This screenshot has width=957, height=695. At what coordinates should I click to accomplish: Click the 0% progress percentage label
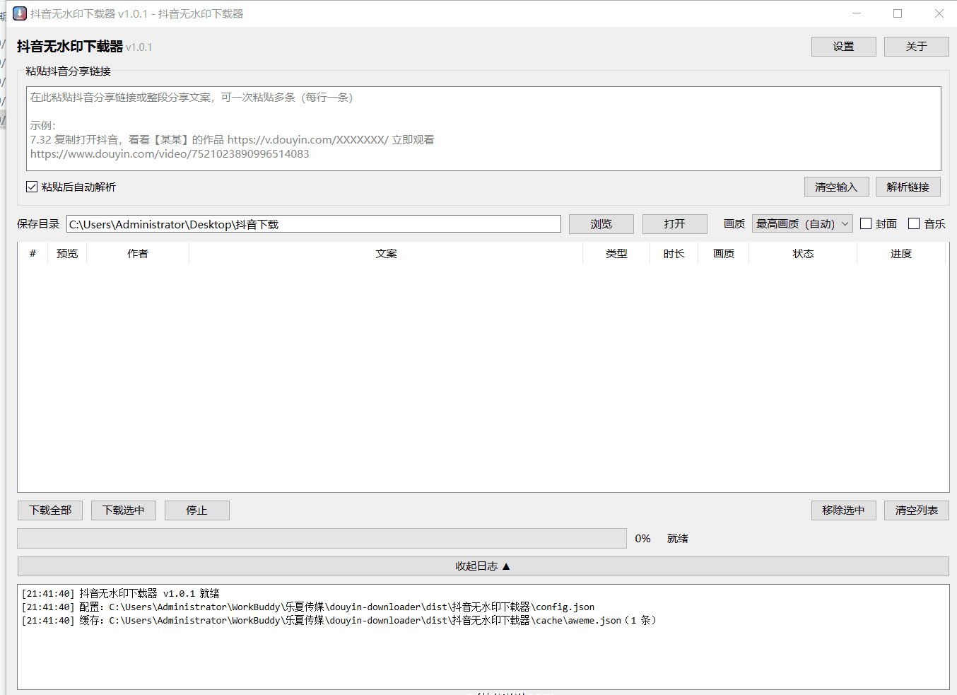coord(642,539)
